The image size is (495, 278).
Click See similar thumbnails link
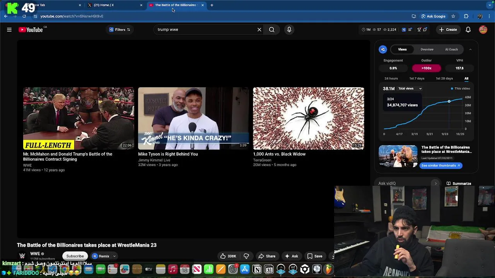441,165
